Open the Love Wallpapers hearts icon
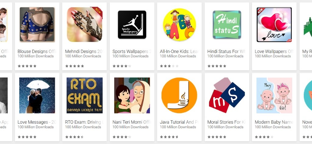The image size is (312, 144). tap(274, 25)
